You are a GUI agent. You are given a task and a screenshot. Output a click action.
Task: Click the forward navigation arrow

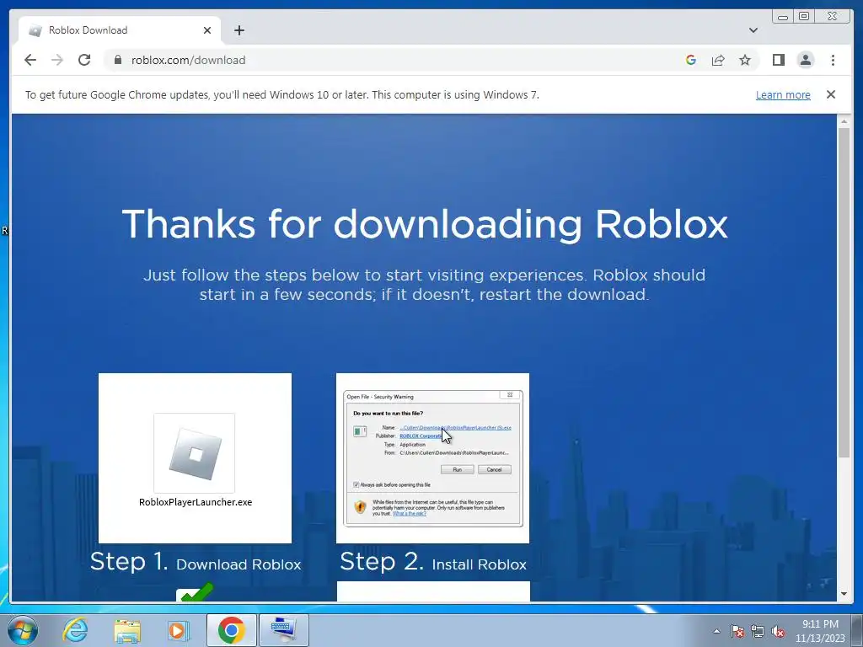(x=57, y=60)
